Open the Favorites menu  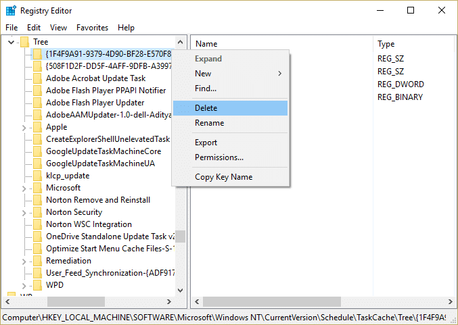(92, 28)
